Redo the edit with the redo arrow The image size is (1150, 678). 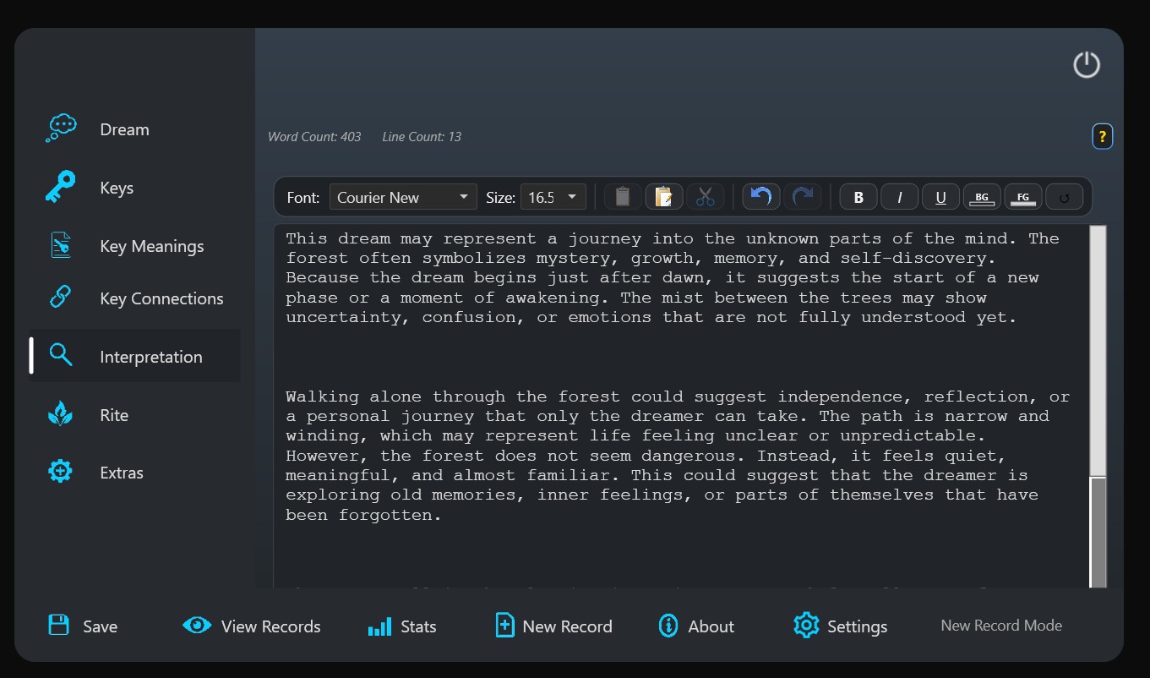click(803, 197)
